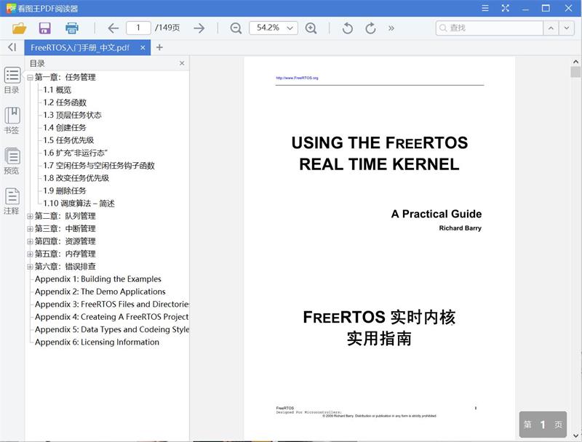
Task: Jump to 1.9 删除任务
Action: (65, 191)
